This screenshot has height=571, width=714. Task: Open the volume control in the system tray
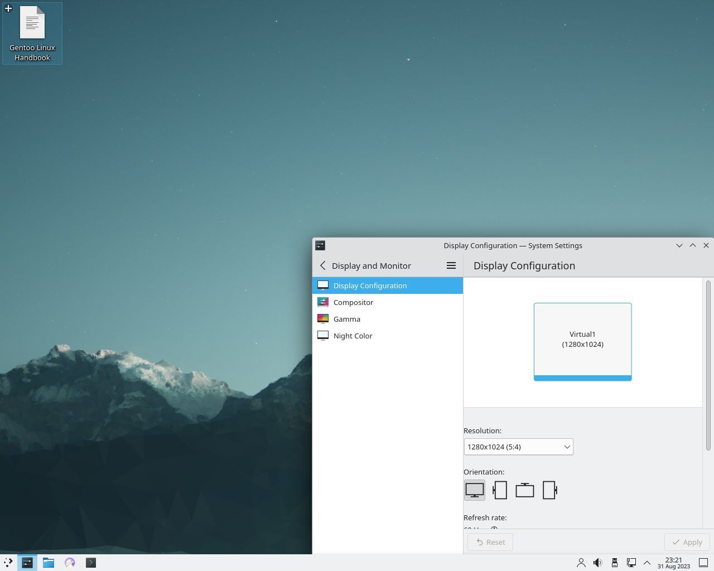coord(597,563)
